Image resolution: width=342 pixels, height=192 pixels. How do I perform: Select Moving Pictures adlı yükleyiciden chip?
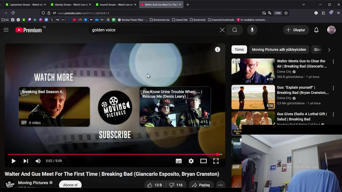pyautogui.click(x=279, y=50)
